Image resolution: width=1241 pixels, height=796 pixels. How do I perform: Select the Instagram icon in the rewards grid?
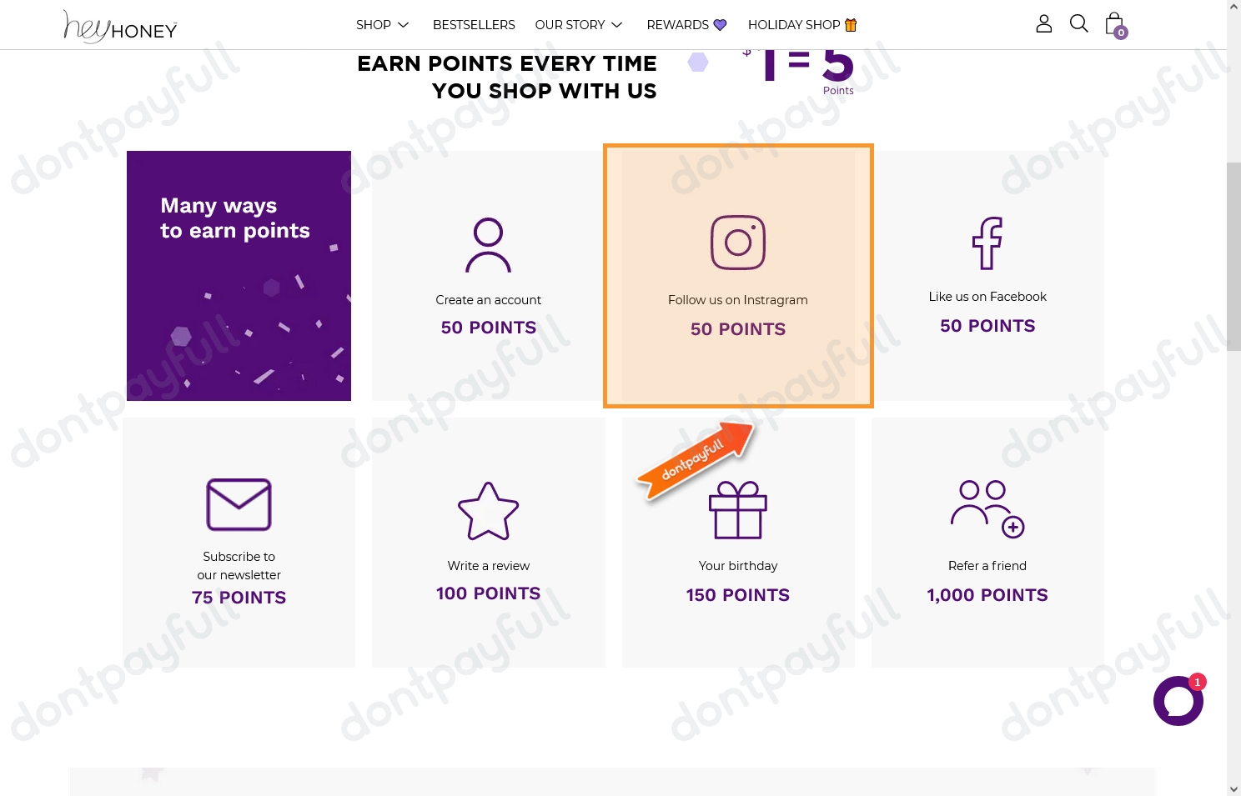coord(737,243)
